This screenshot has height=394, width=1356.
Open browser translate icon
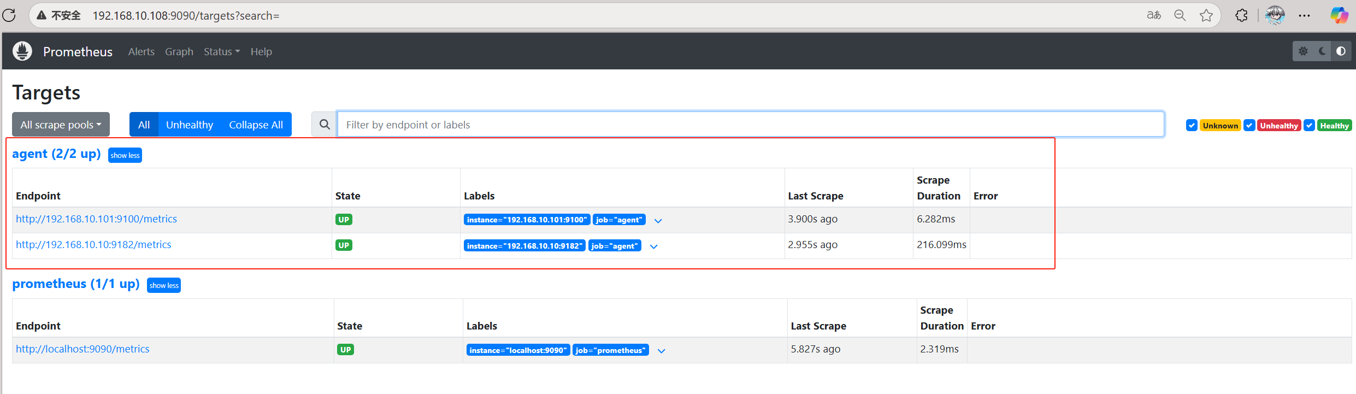tap(1153, 15)
